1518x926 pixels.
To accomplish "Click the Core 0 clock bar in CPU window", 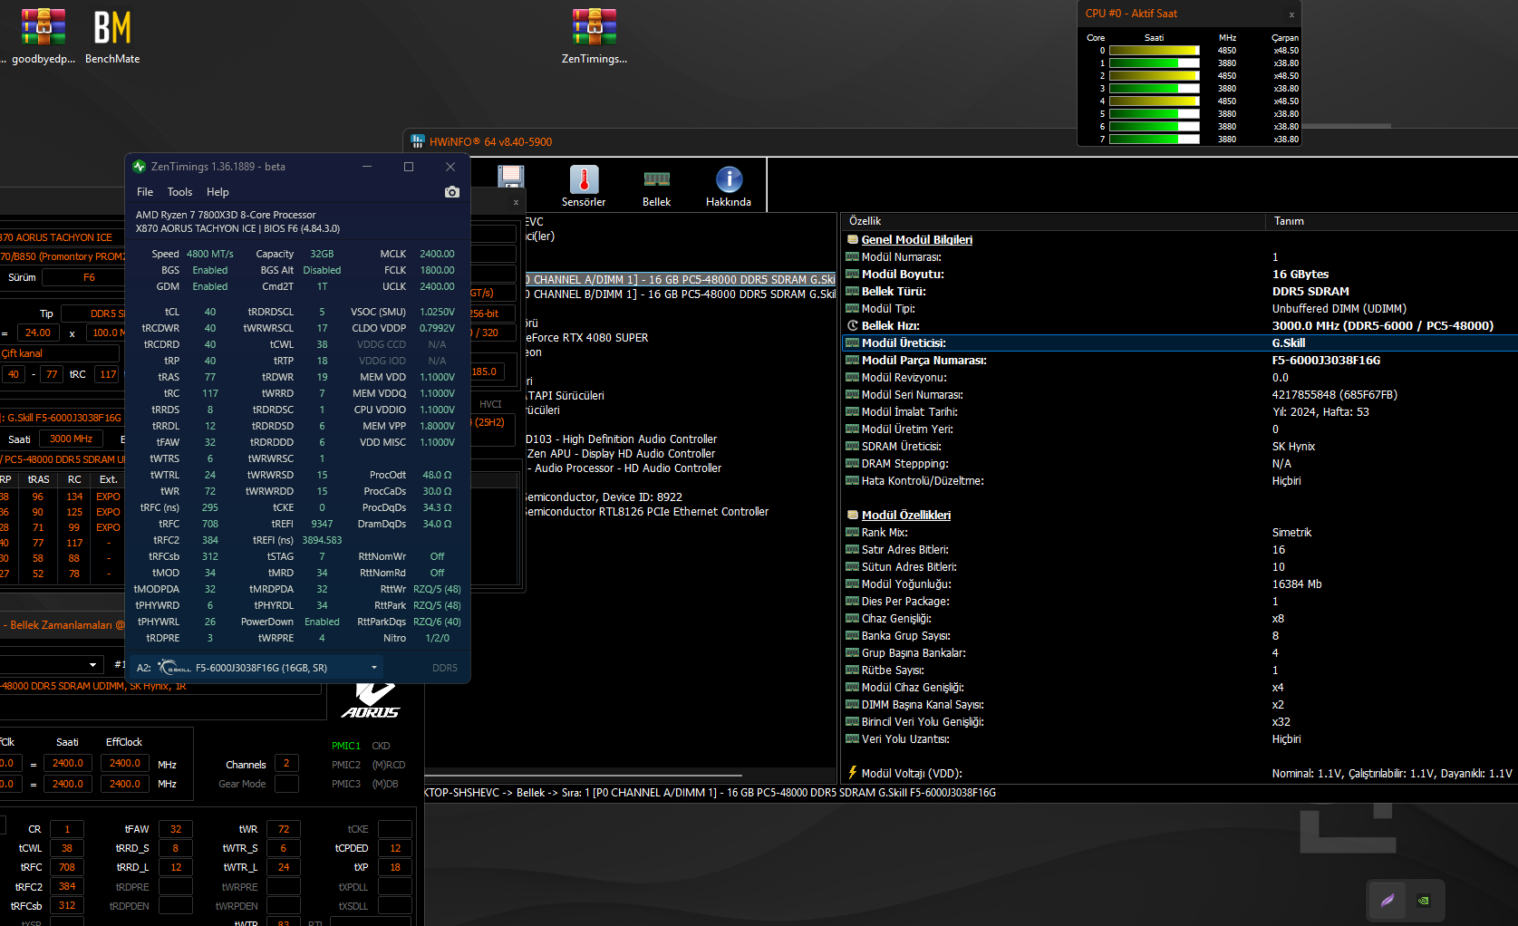I will pos(1154,51).
